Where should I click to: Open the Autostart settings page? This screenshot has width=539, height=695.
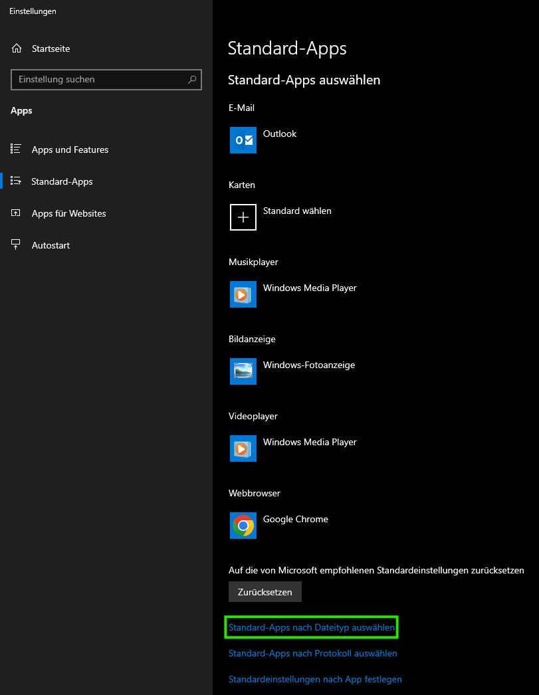tap(51, 245)
